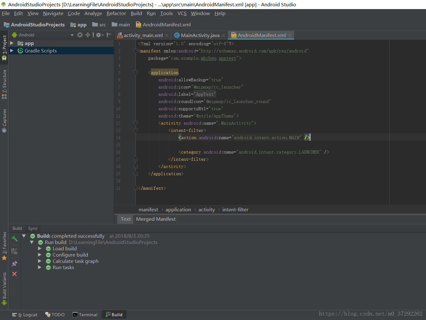Switch to MainActivity.java editor tab

(200, 35)
